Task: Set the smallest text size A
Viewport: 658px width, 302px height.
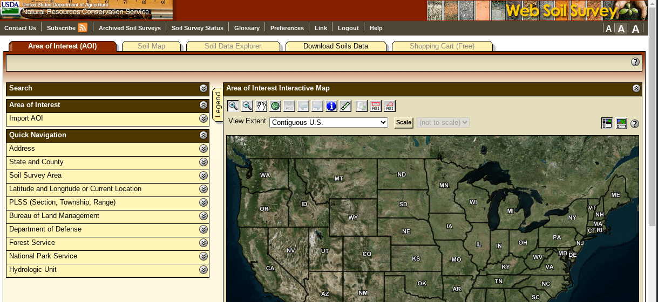Action: pyautogui.click(x=609, y=29)
